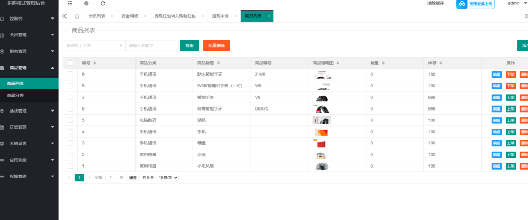Viewport: 528px width, 220px height.
Task: Click the orange 批量删除 button
Action: [x=217, y=46]
